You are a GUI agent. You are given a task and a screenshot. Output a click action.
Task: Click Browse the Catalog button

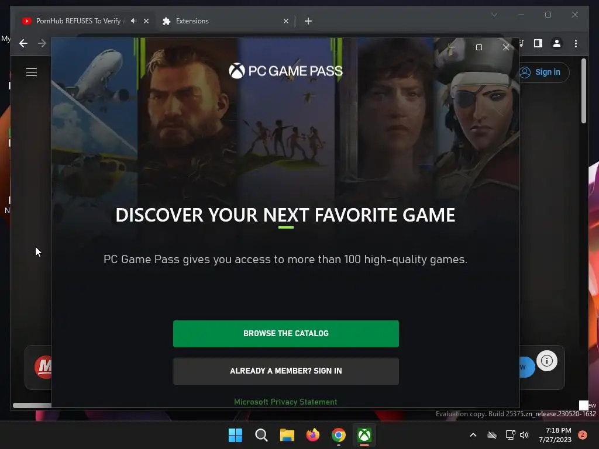285,334
